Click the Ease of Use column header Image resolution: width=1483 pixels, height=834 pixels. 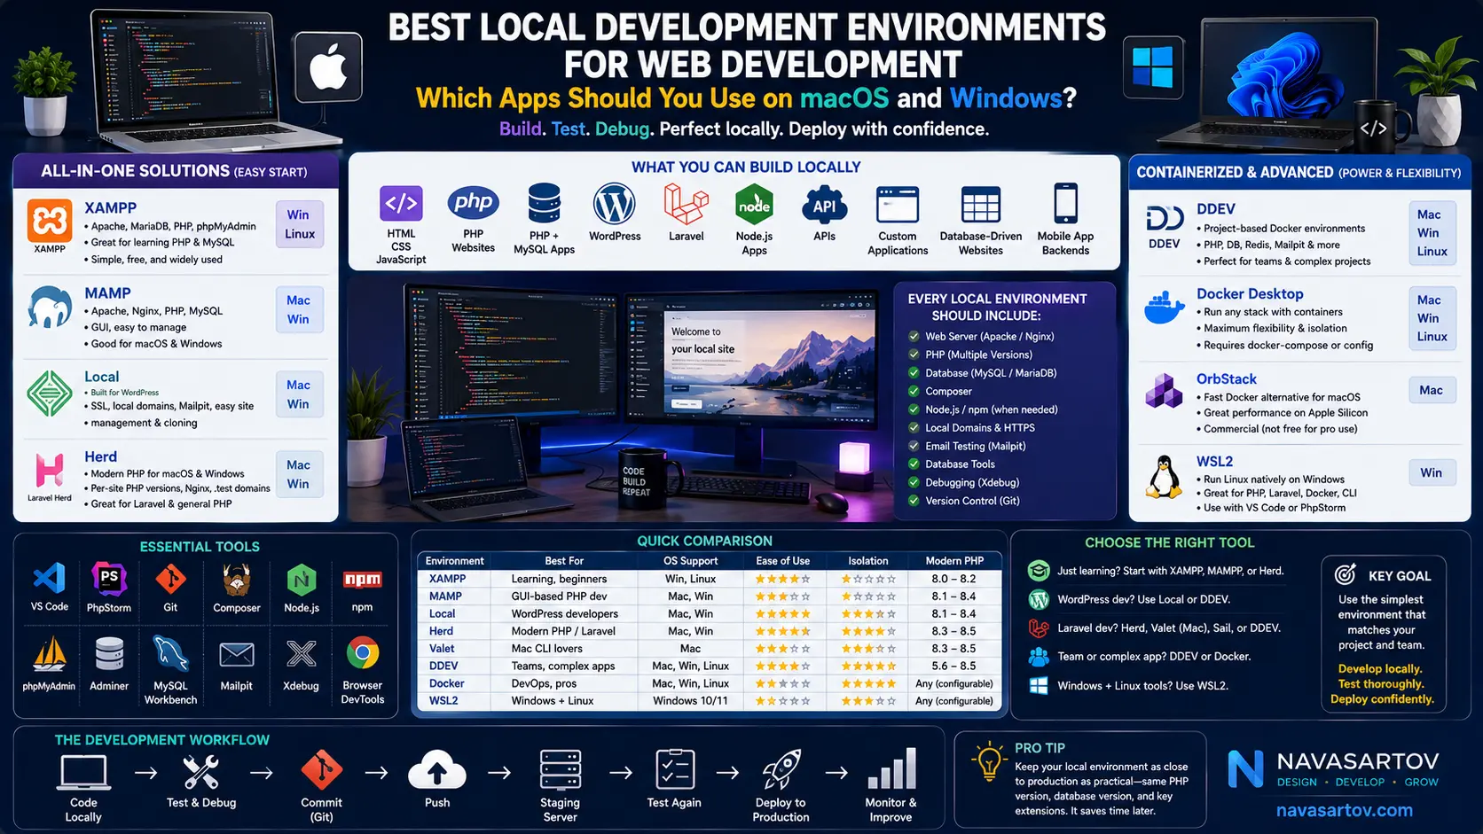click(x=782, y=561)
